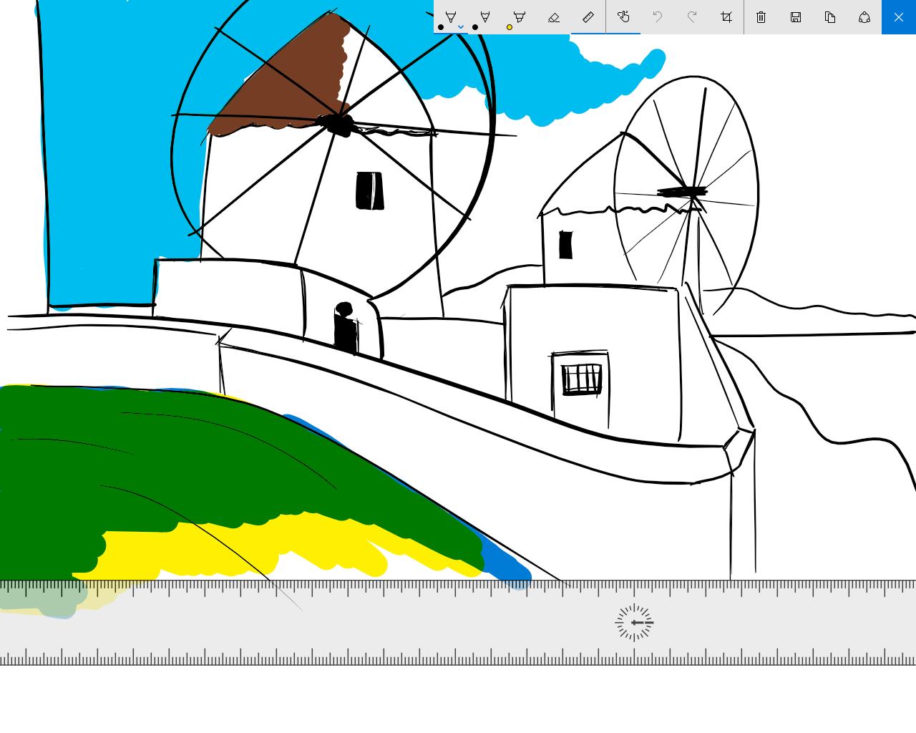This screenshot has height=733, width=916.
Task: Toggle Touch writing mode
Action: coord(623,17)
